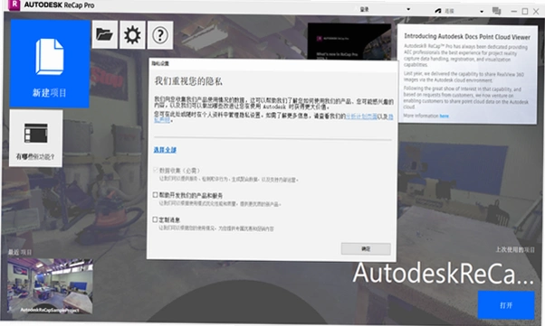The image size is (545, 326).
Task: Open settings via the gear icon
Action: click(132, 34)
